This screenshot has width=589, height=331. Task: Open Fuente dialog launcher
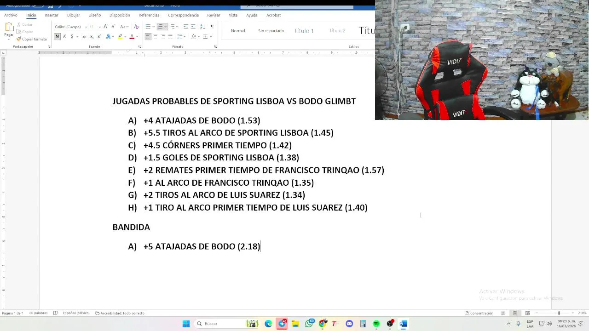coord(139,46)
